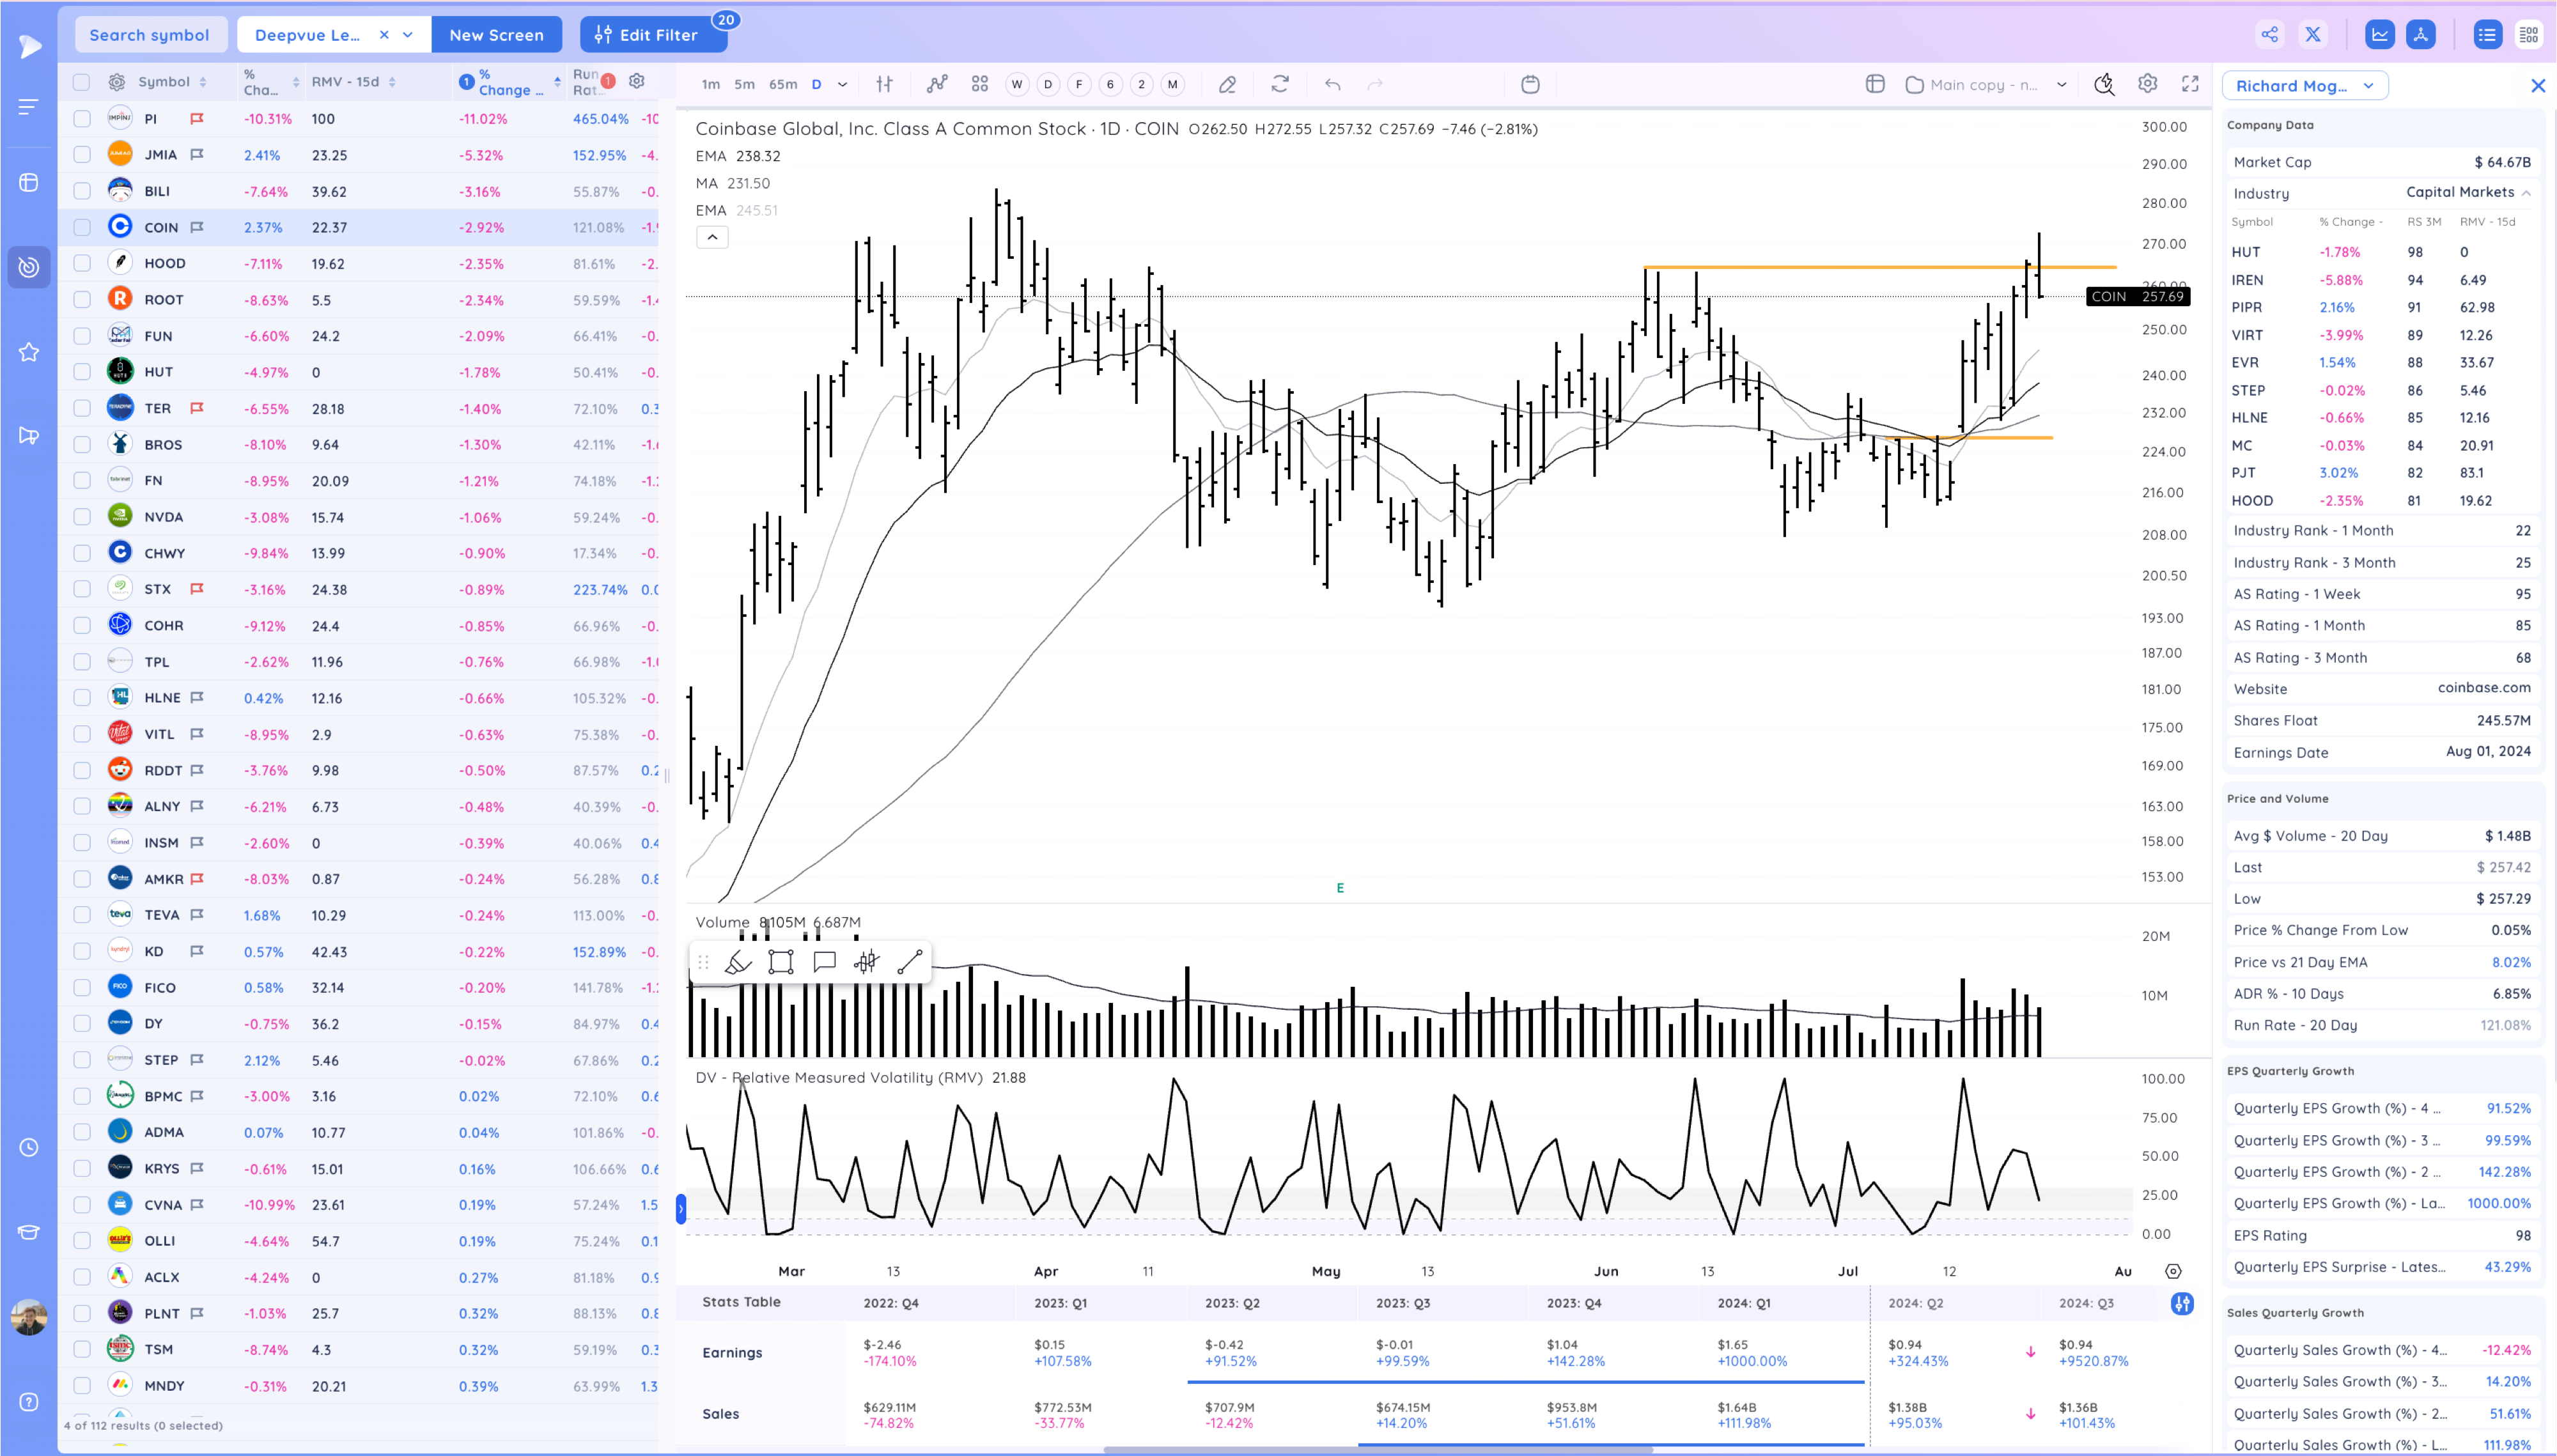Click the chart indicators icon
Viewport: 2557px width, 1456px height.
pyautogui.click(x=937, y=84)
